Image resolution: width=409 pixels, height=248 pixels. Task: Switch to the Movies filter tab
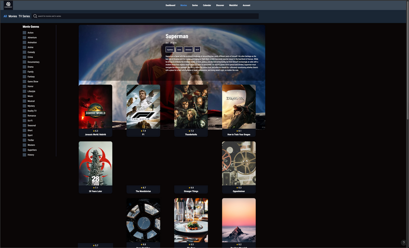(12, 16)
